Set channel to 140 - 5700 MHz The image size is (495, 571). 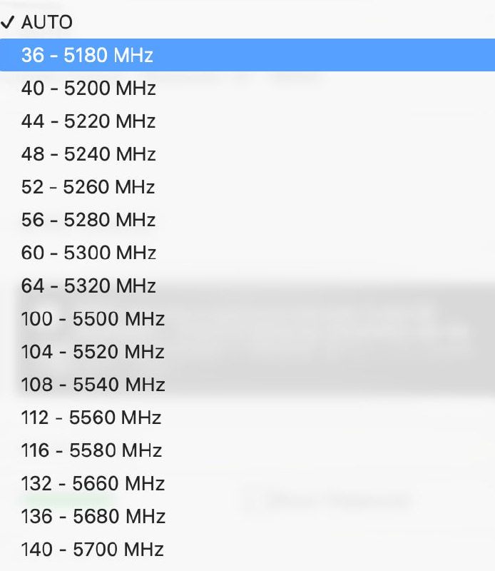[x=93, y=549]
